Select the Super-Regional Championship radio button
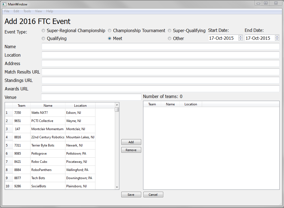 pyautogui.click(x=43, y=31)
